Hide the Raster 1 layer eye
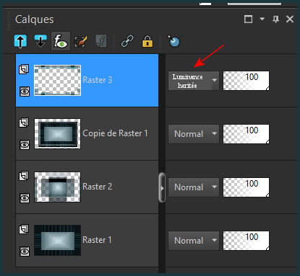The height and width of the screenshot is (276, 300). pyautogui.click(x=25, y=251)
